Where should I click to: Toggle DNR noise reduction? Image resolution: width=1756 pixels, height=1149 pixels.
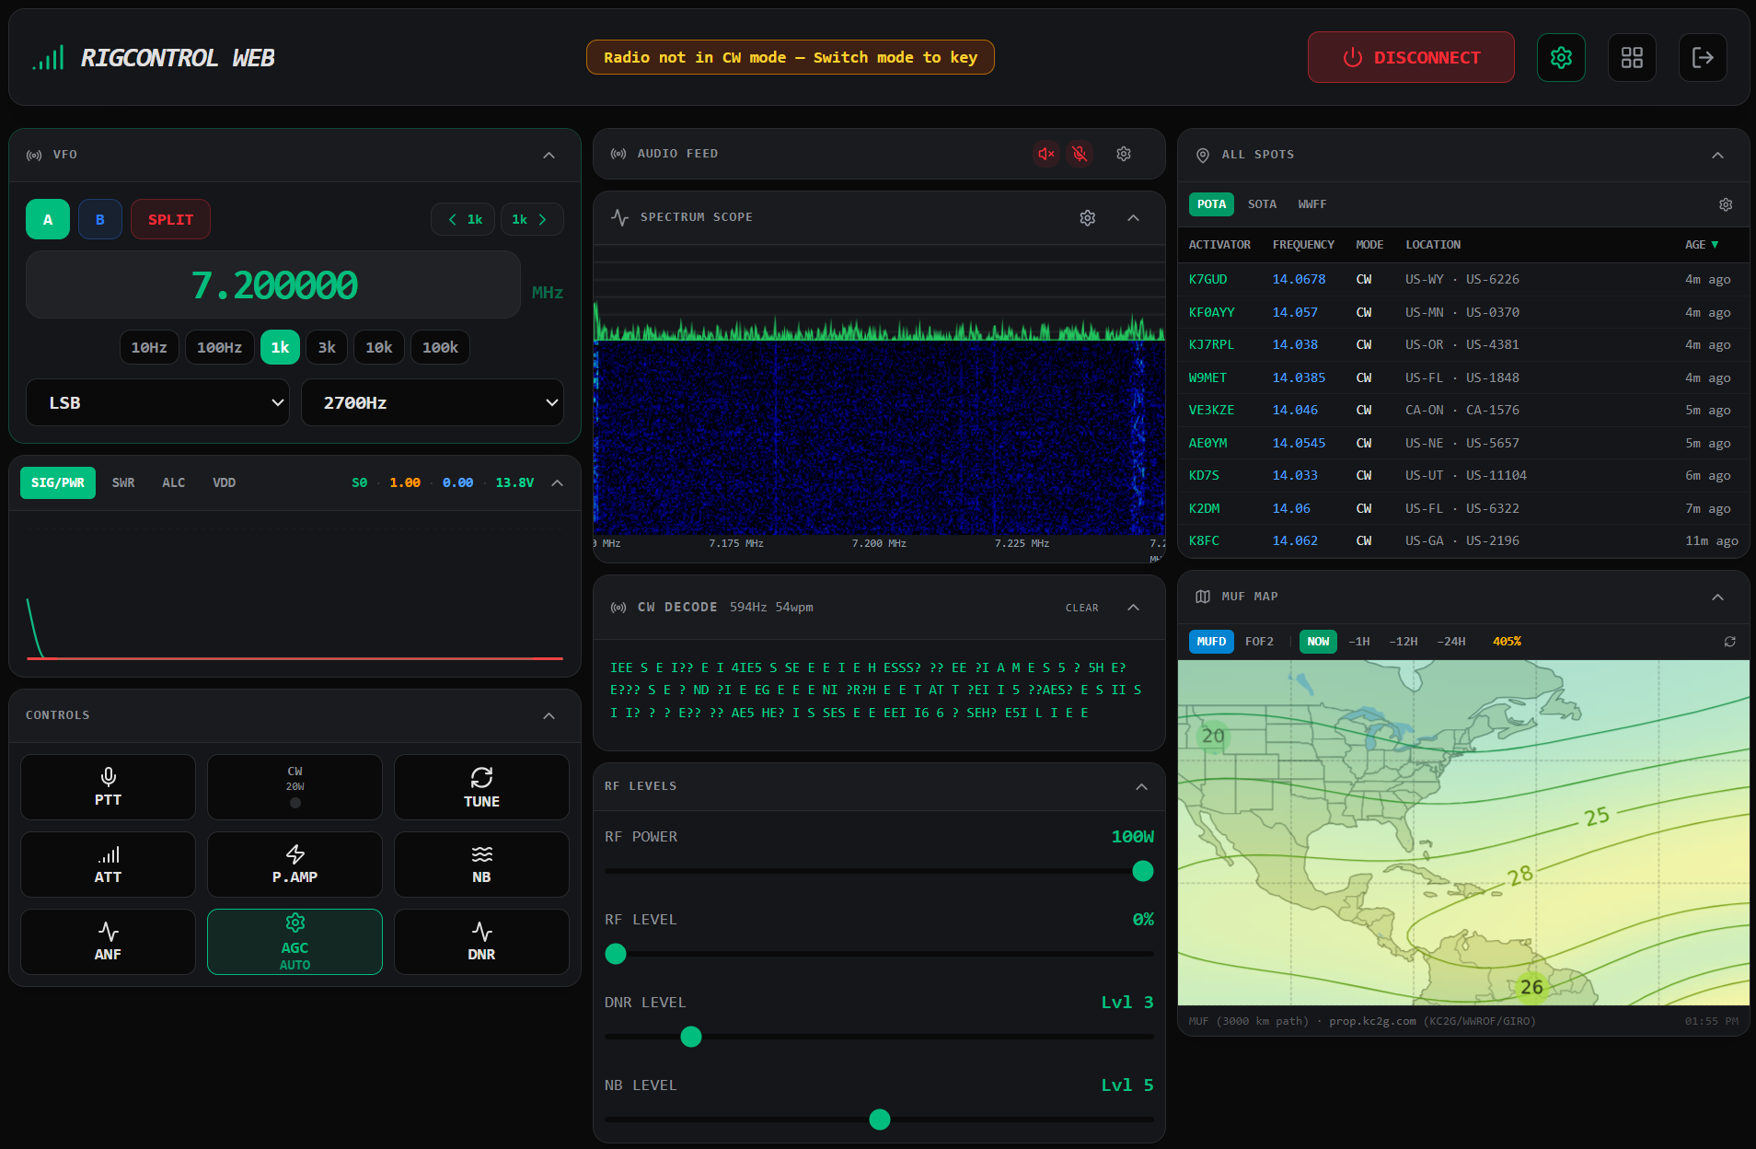[481, 942]
